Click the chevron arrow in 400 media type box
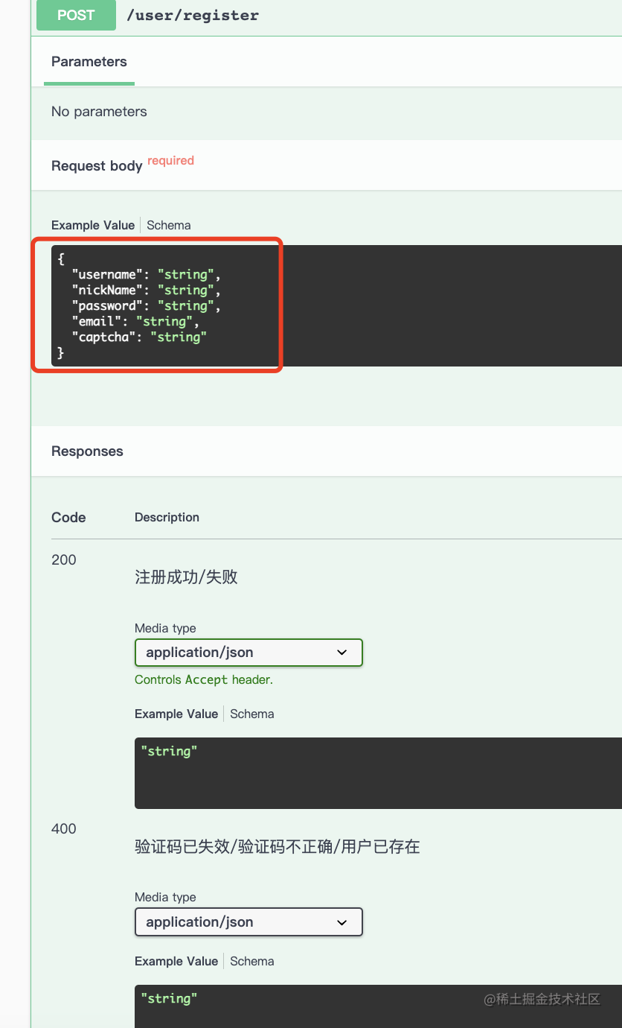This screenshot has width=622, height=1028. point(342,922)
